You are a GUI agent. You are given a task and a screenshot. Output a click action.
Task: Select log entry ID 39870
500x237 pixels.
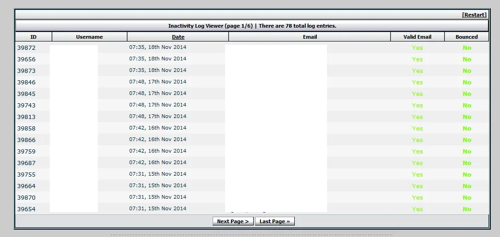[x=26, y=197]
